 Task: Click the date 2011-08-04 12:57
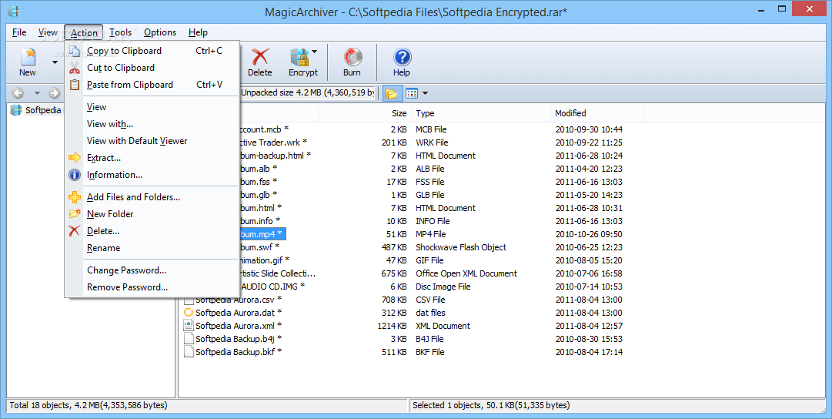point(589,326)
